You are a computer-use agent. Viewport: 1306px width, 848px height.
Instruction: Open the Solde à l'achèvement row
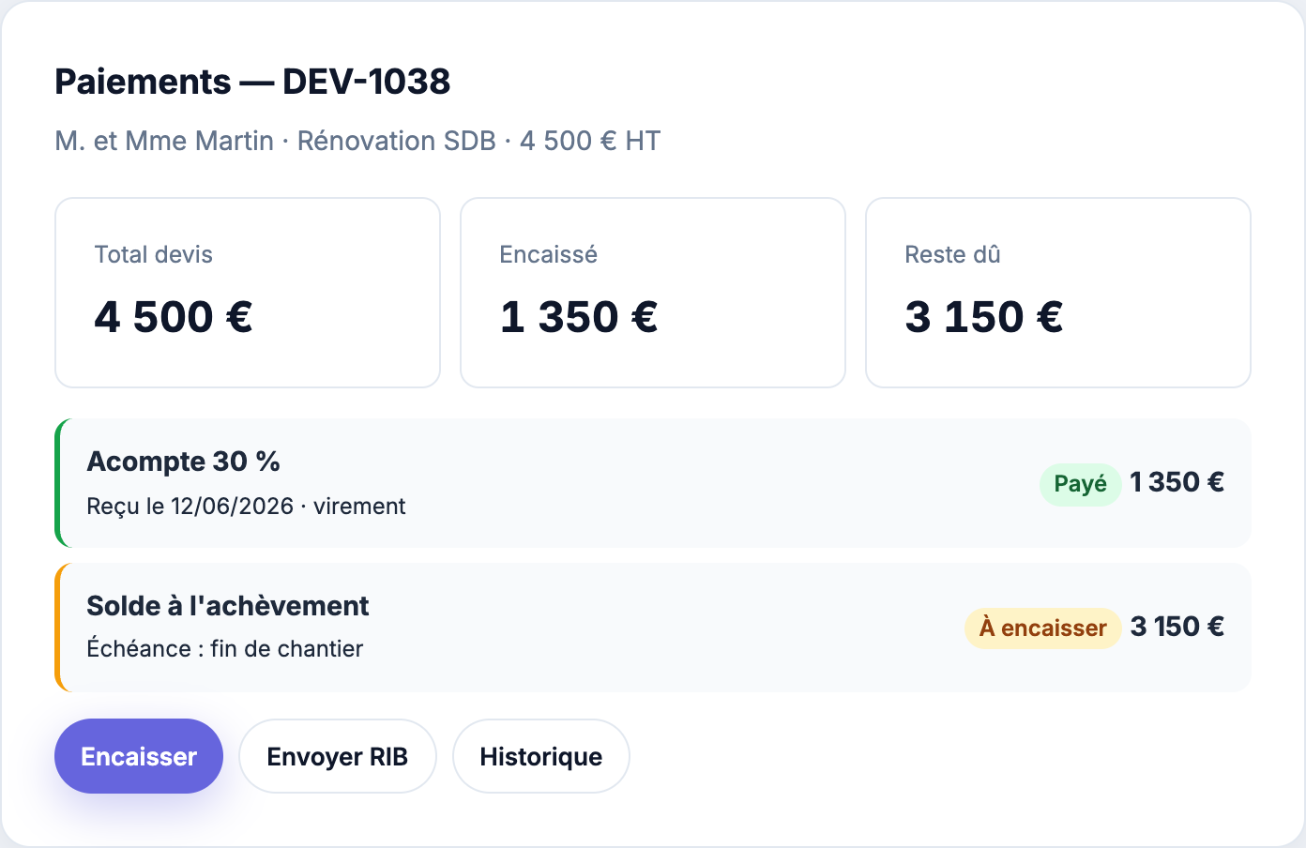point(653,628)
